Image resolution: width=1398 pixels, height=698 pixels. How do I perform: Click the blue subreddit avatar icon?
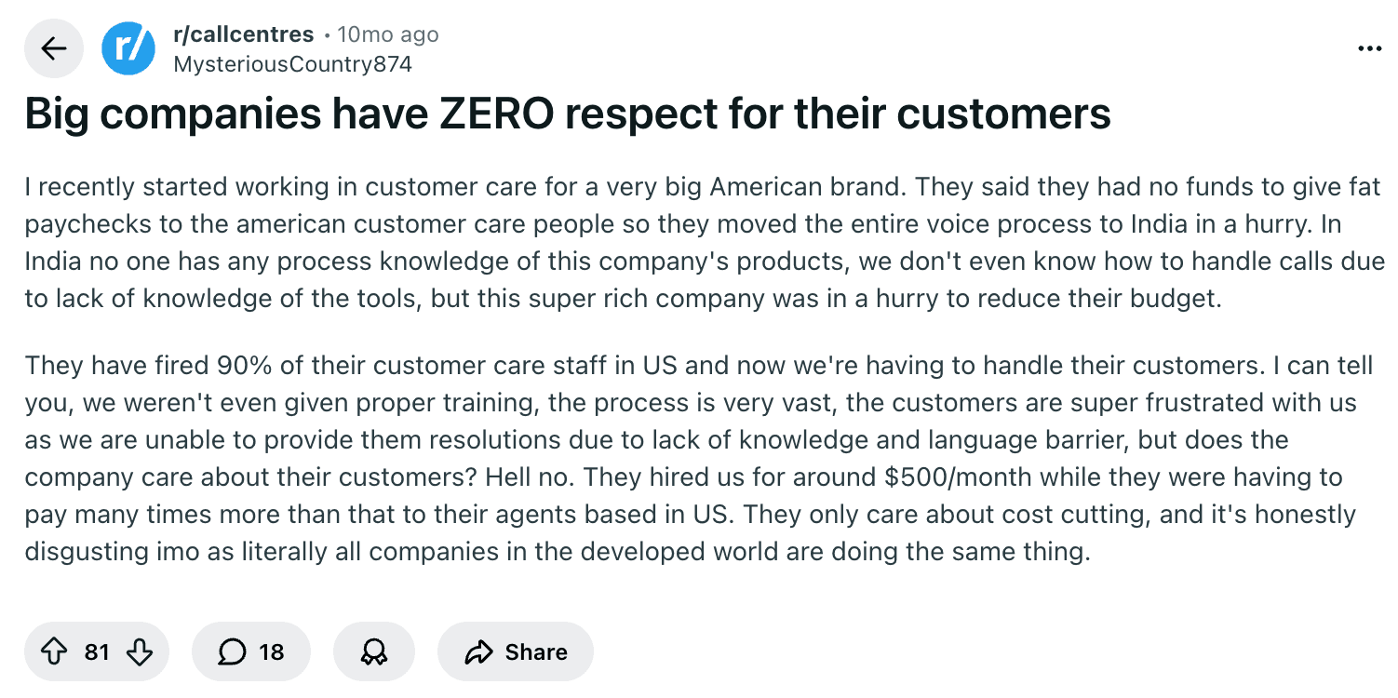point(128,48)
